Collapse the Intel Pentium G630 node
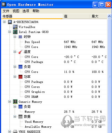Viewport: 112px width, 133px height. coord(9,32)
